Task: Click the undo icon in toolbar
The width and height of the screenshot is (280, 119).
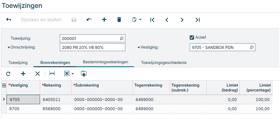Action: [89, 20]
